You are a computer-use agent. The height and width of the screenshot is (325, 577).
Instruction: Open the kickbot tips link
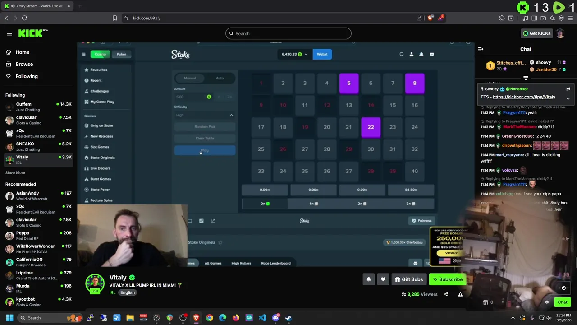524,97
